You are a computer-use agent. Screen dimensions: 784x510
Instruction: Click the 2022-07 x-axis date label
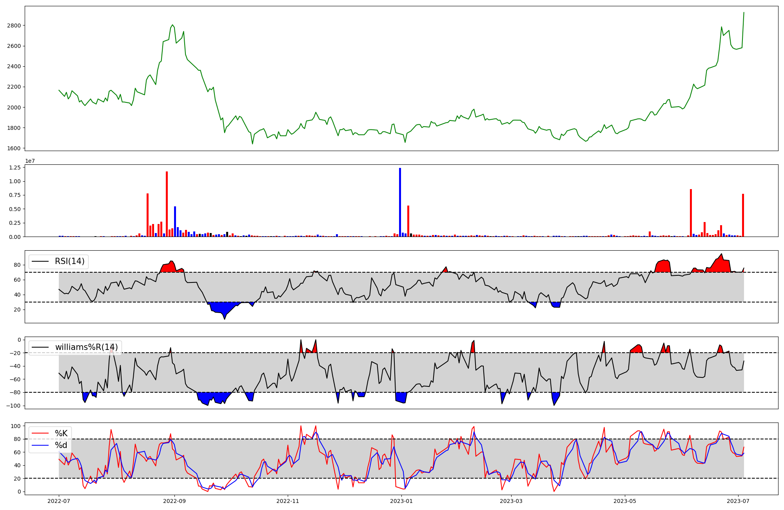(59, 501)
